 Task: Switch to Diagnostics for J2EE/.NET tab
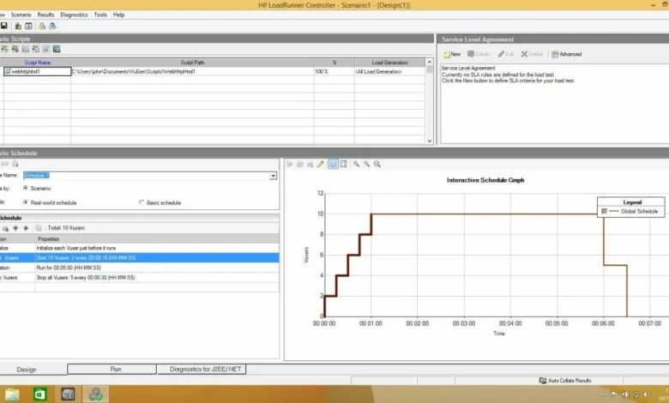pyautogui.click(x=202, y=369)
